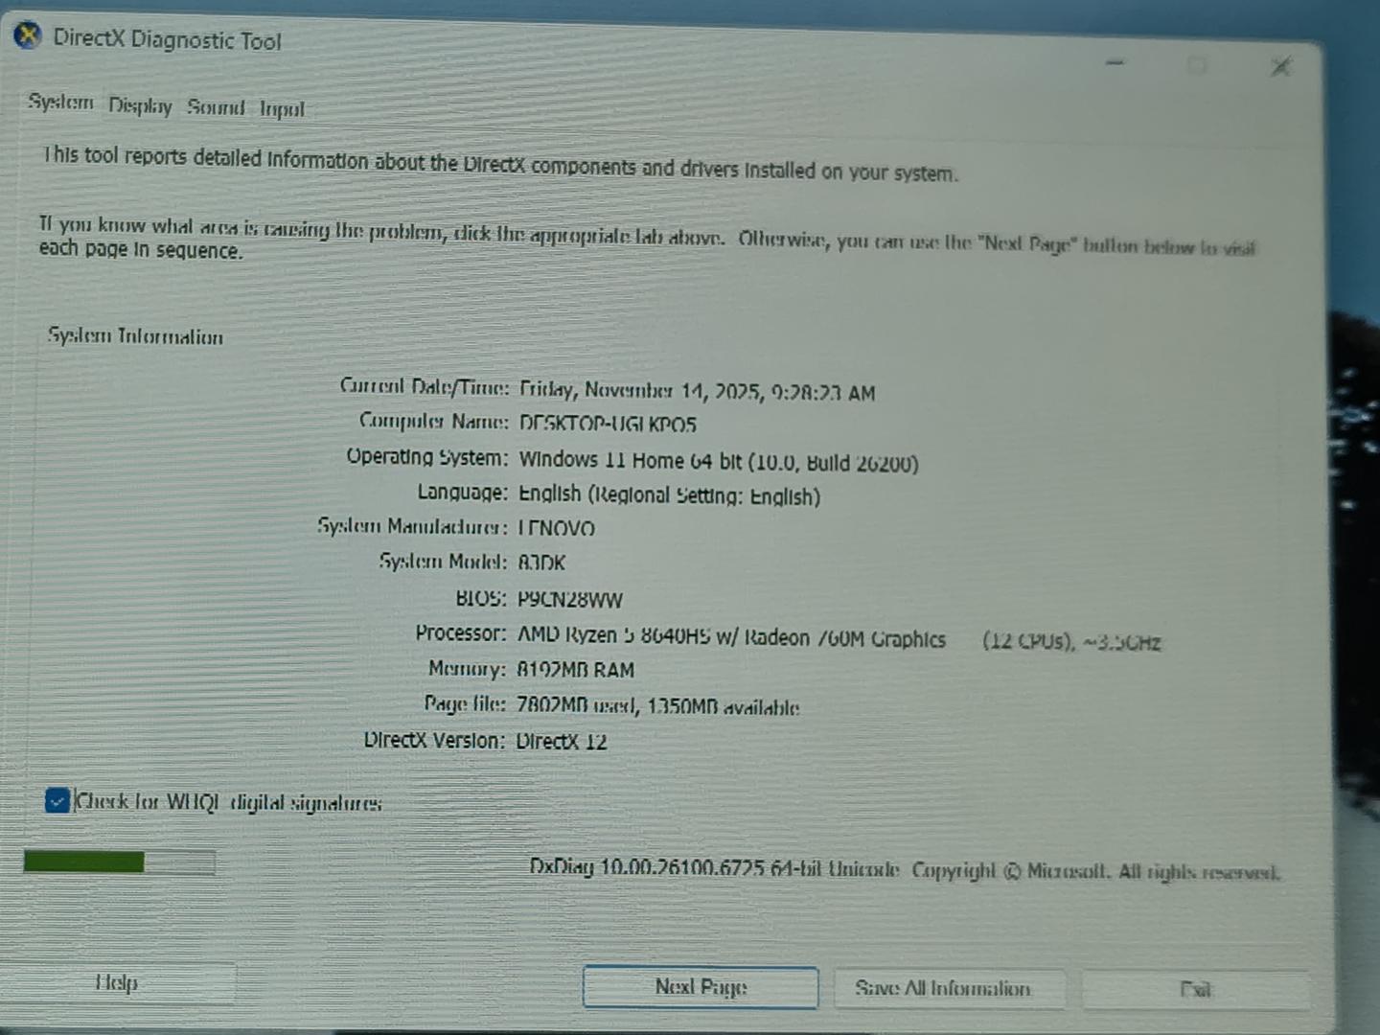Click the 'Processor:' label

[x=461, y=633]
